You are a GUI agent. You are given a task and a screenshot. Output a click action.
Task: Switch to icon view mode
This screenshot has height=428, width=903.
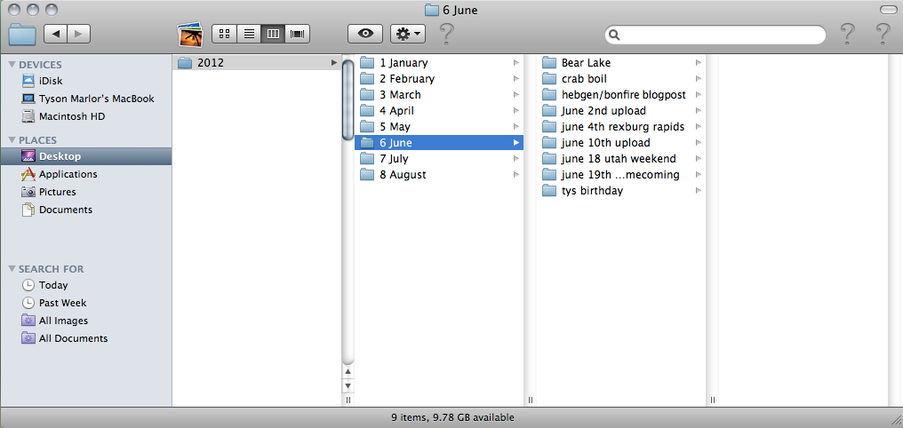pos(225,34)
